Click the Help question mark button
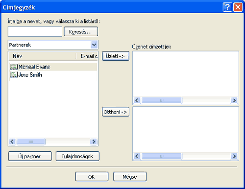Image resolution: width=245 pixels, height=189 pixels. (x=227, y=7)
